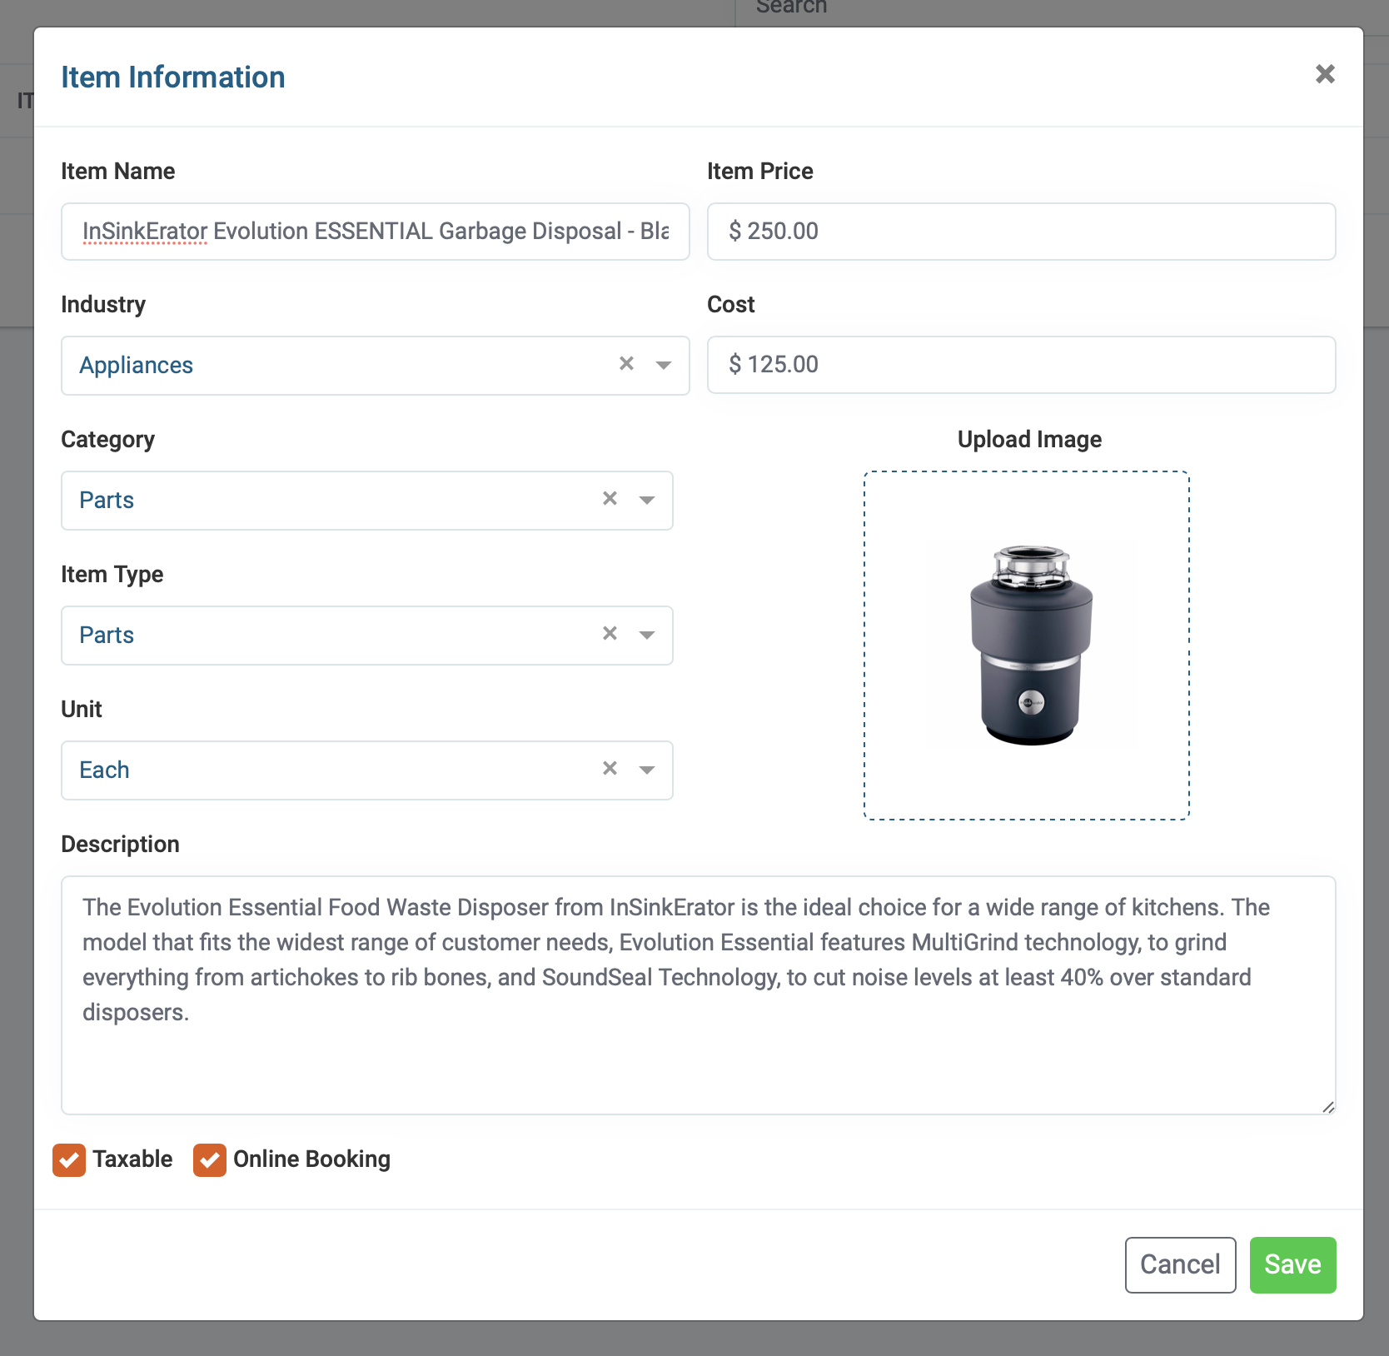Clear the Appliances industry selection

(x=626, y=364)
